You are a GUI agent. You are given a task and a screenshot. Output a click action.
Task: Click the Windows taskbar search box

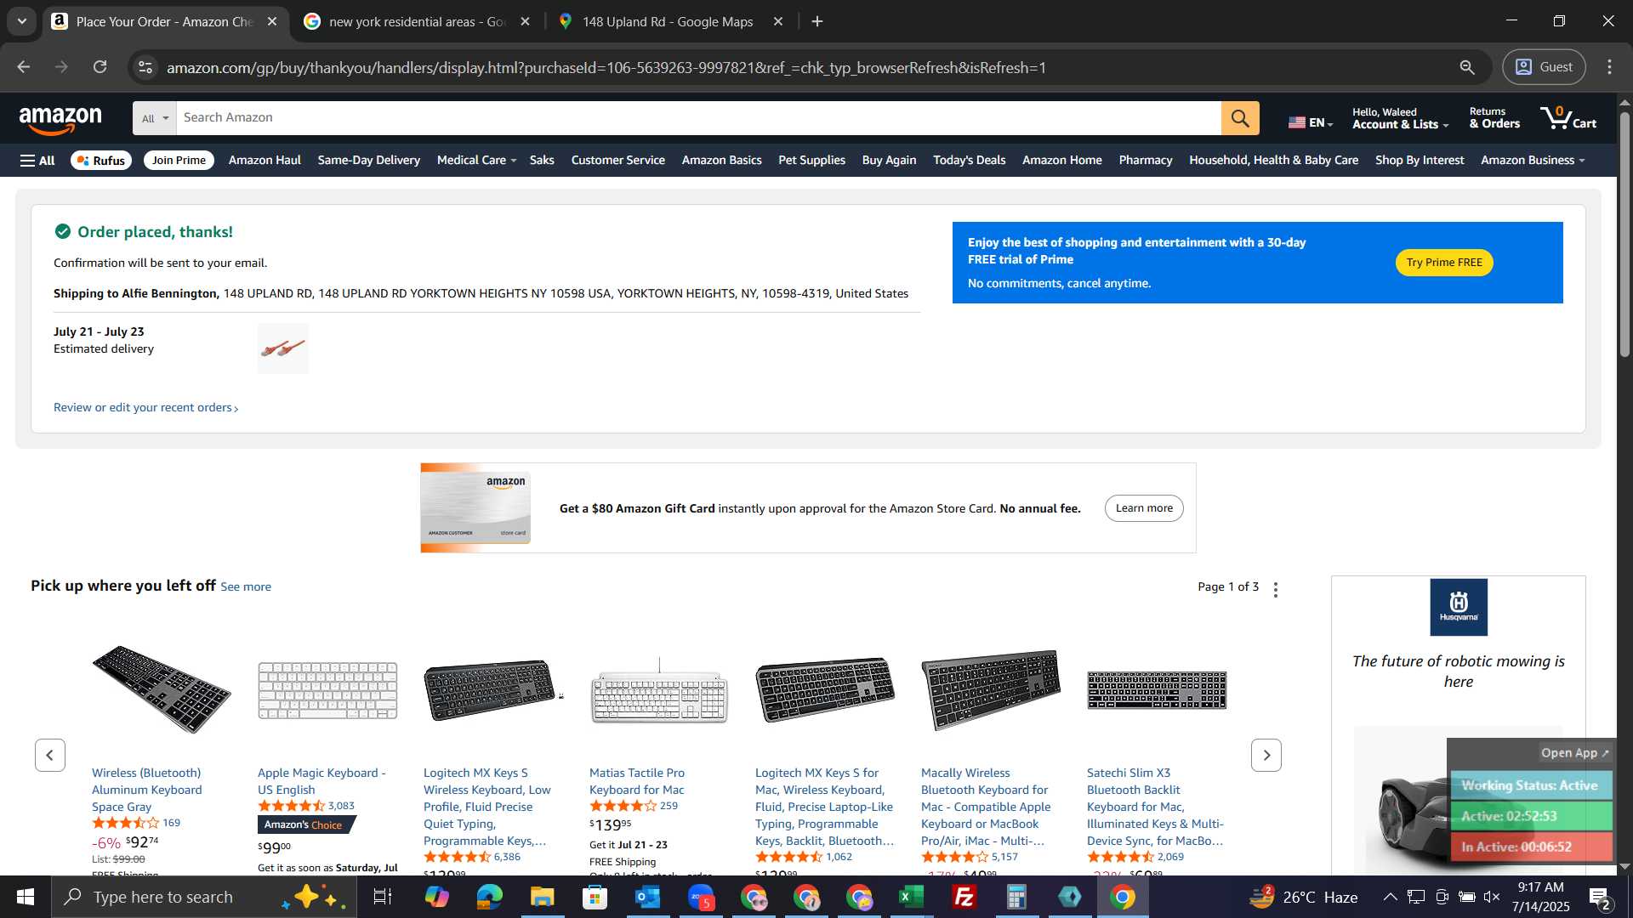coord(204,897)
